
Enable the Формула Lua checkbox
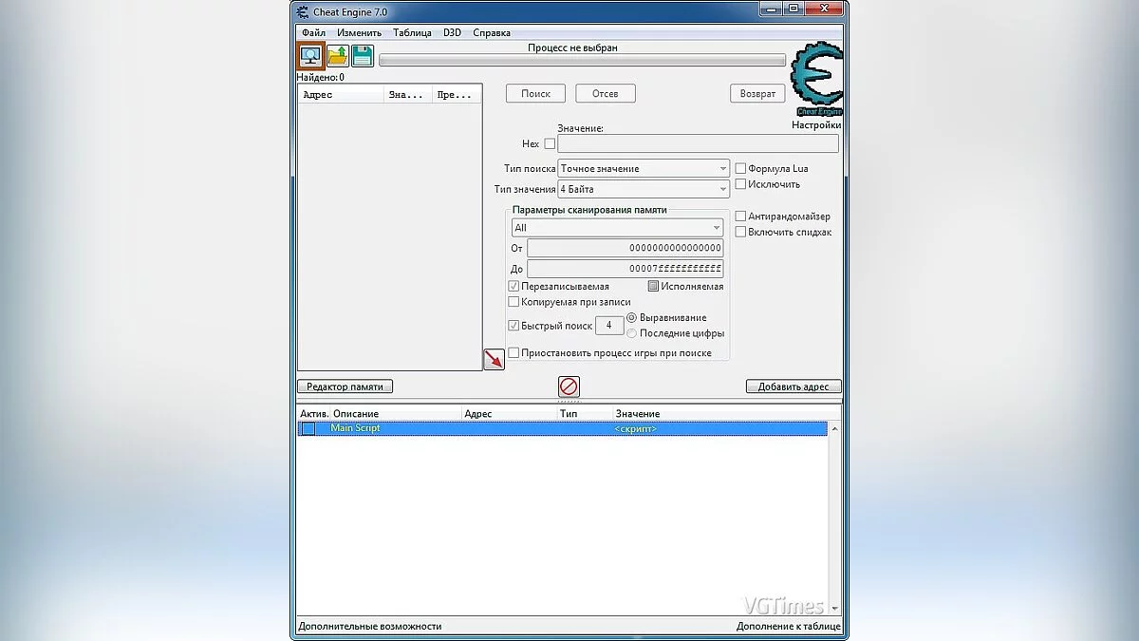[740, 167]
